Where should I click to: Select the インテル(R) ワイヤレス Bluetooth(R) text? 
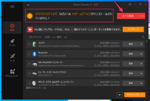pos(52,56)
